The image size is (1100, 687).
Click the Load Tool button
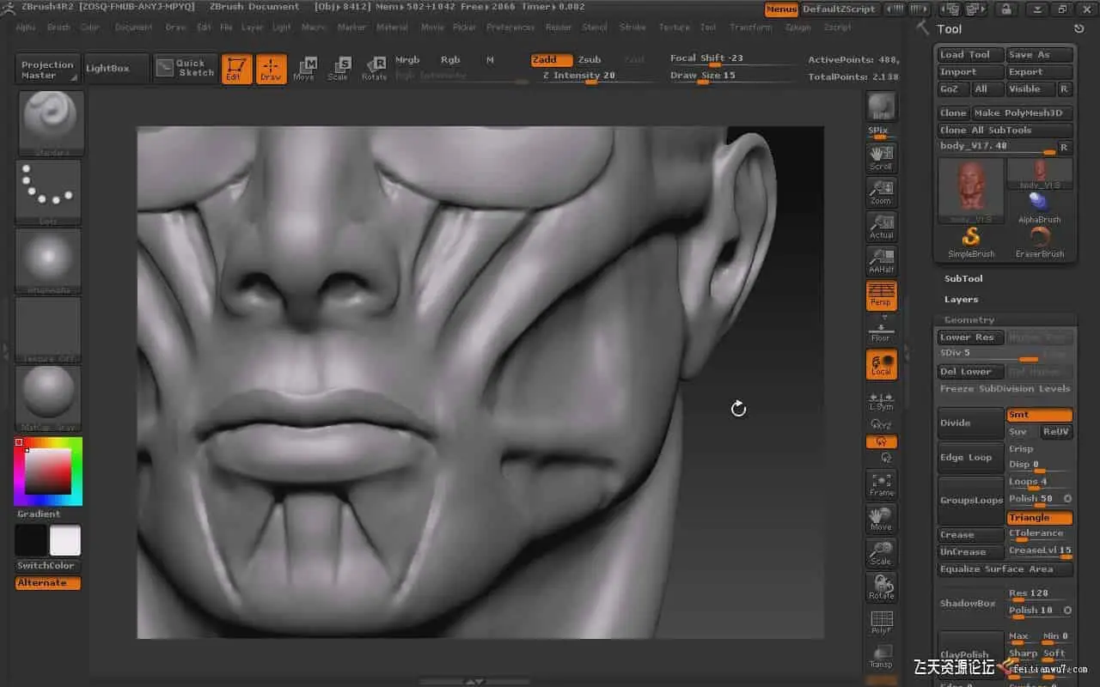969,55
